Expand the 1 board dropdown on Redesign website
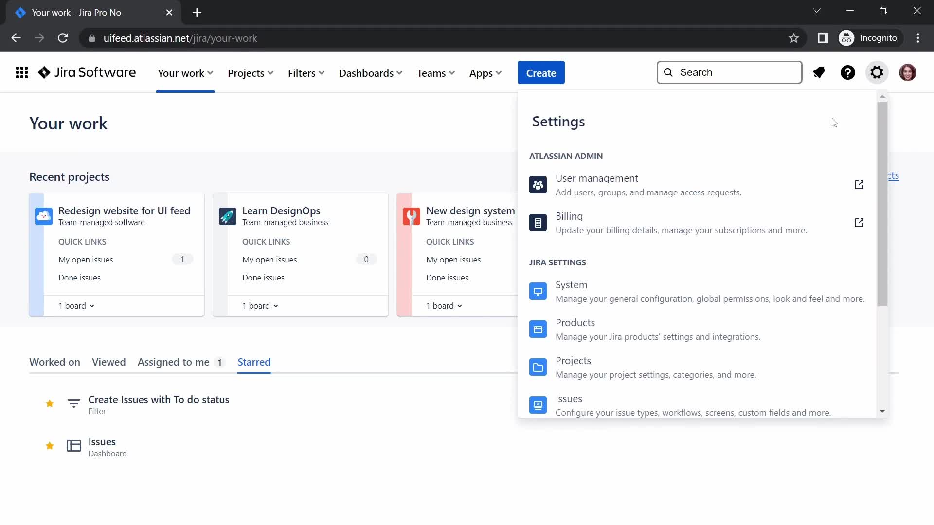The image size is (934, 525). click(x=76, y=306)
